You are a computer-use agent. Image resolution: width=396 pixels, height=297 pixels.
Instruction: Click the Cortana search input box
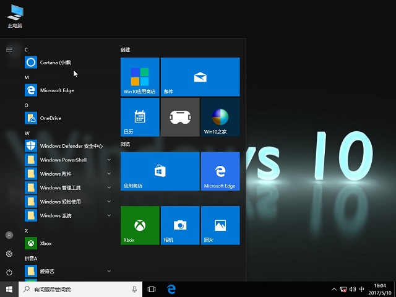80,289
